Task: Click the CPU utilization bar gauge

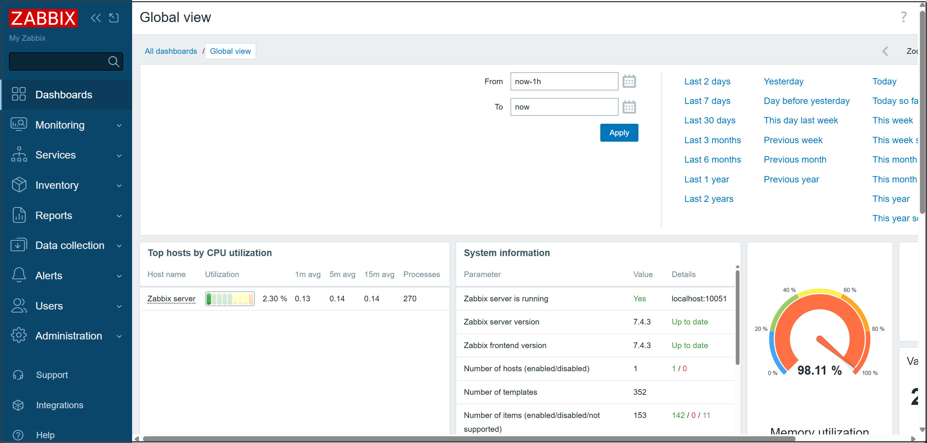Action: pyautogui.click(x=230, y=299)
